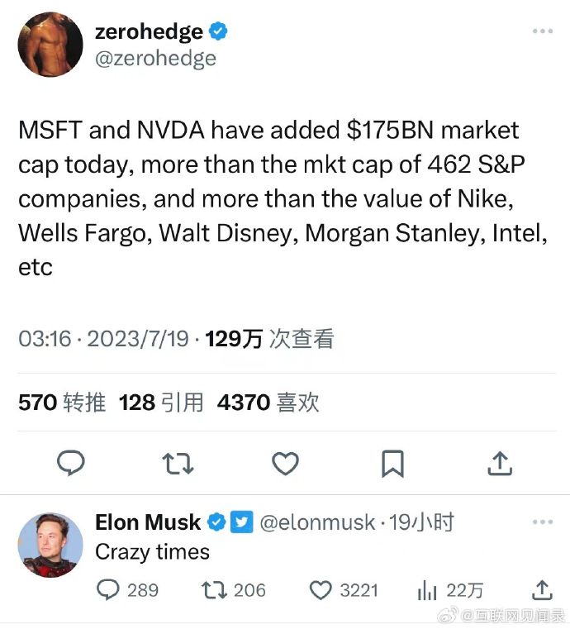The width and height of the screenshot is (570, 629).
Task: Click the Twitter affiliate badge next to Elon Musk
Action: click(242, 522)
